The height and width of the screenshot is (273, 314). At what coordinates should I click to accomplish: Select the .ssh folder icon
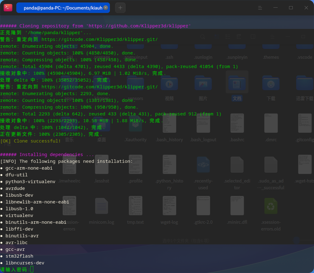[169, 47]
